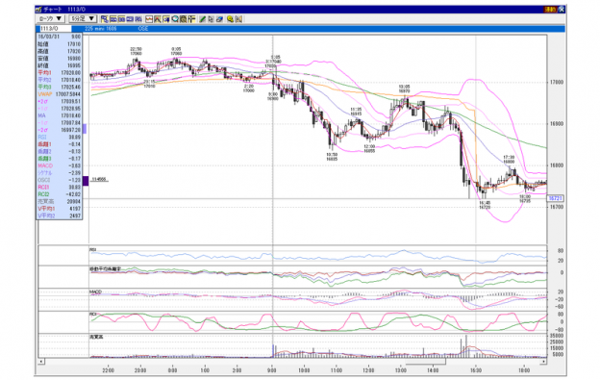Click the last toolbar icon after key
This screenshot has height=380, width=600.
[238, 19]
